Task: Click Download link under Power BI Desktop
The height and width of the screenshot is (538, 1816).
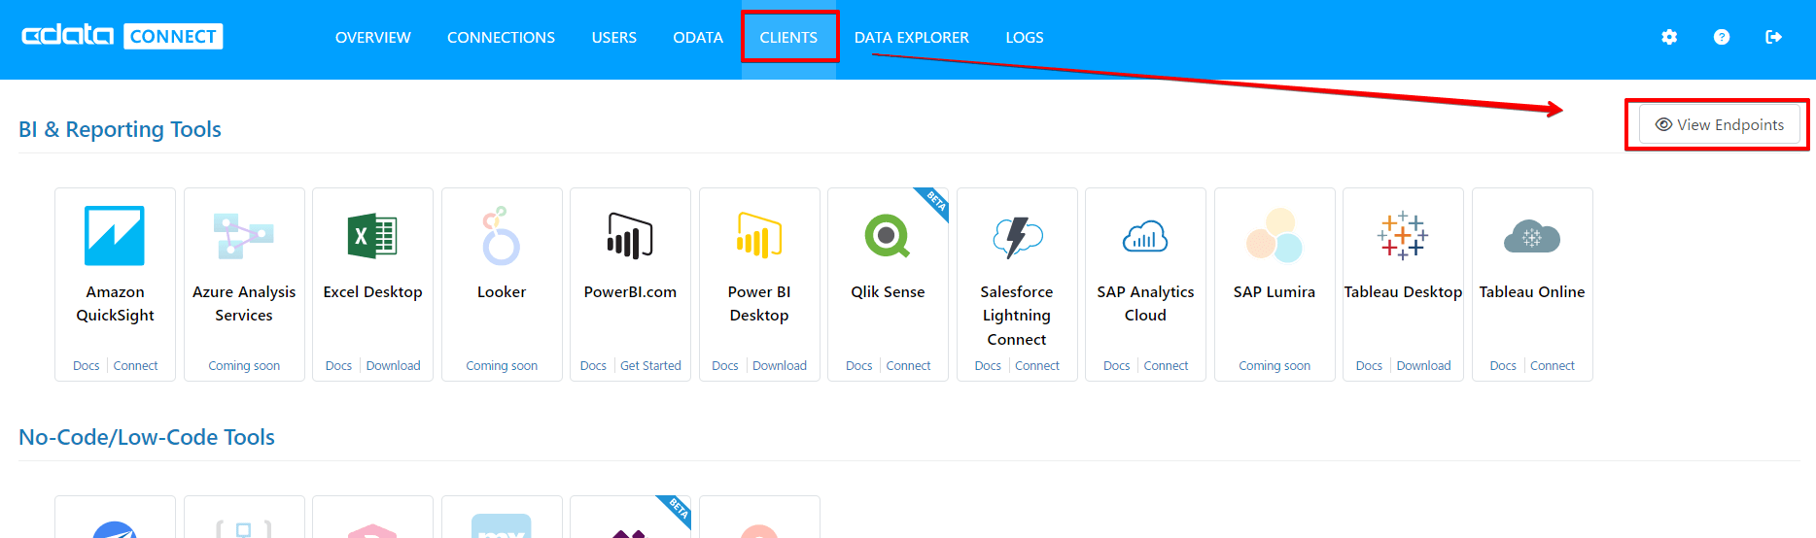Action: (780, 366)
